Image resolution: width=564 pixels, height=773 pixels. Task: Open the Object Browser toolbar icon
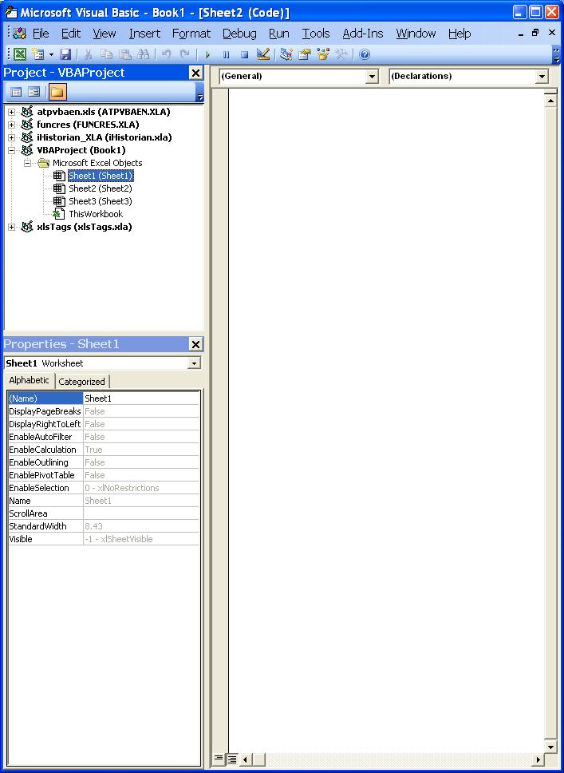coord(323,54)
